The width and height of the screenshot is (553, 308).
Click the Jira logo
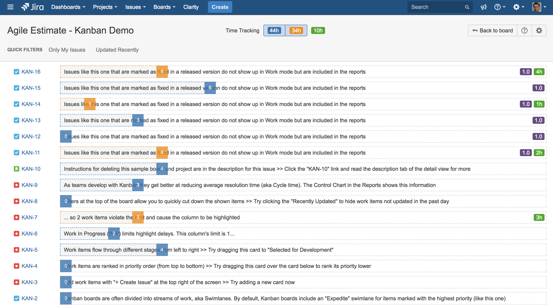(32, 7)
